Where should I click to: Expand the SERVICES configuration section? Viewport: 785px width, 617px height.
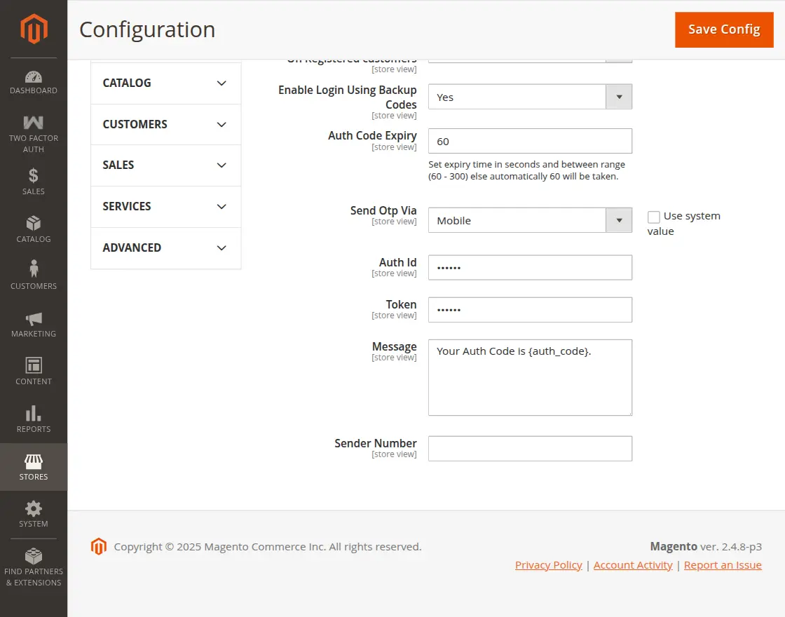165,206
